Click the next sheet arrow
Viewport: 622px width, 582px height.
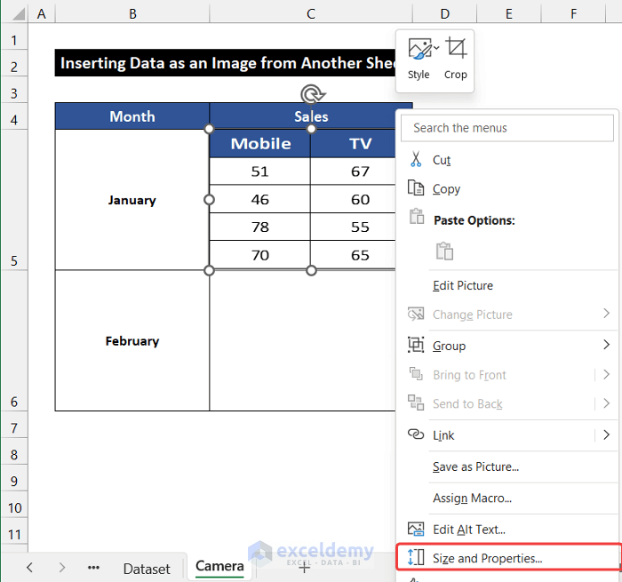coord(62,567)
